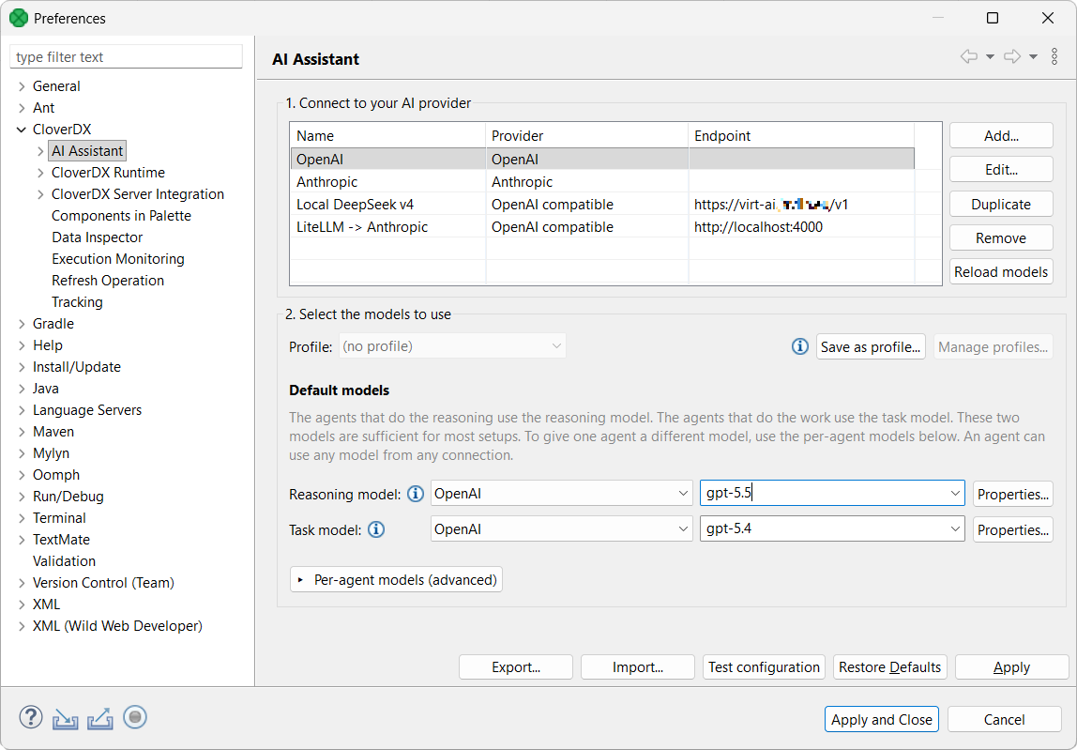Select the LiteLLM -> Anthropic connection row
1077x750 pixels.
tap(602, 227)
